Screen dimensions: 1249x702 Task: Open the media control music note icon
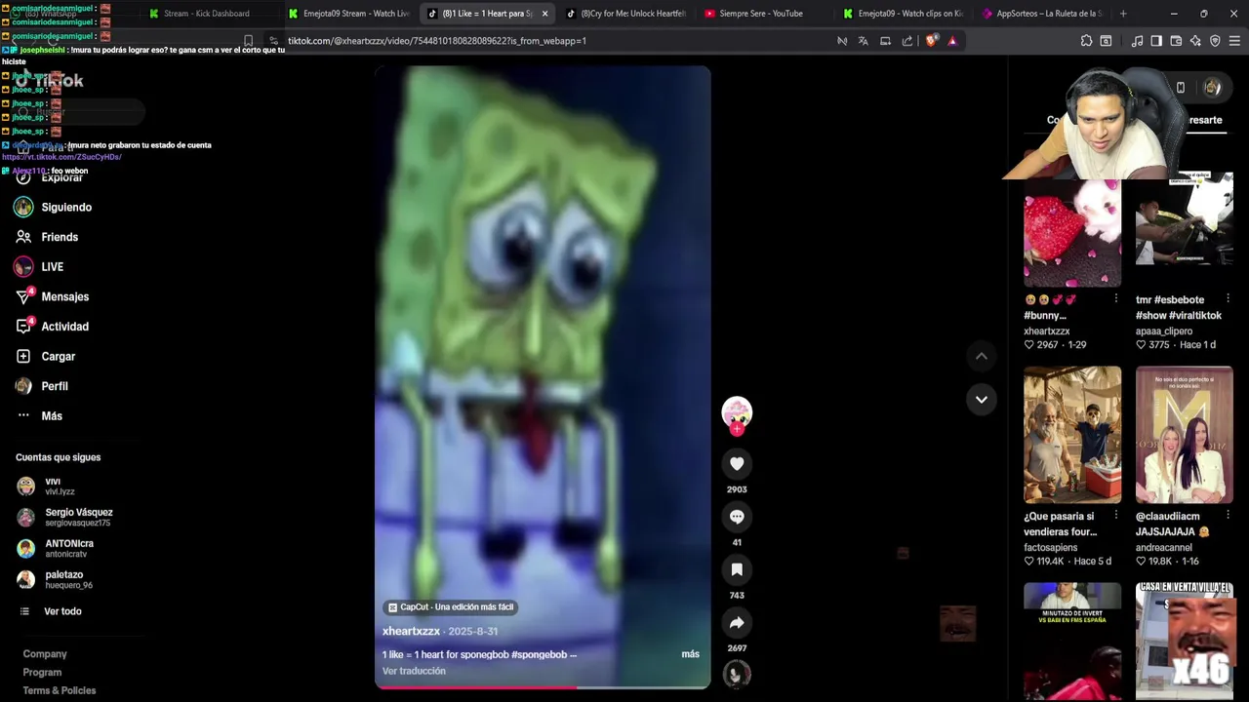(x=1137, y=41)
